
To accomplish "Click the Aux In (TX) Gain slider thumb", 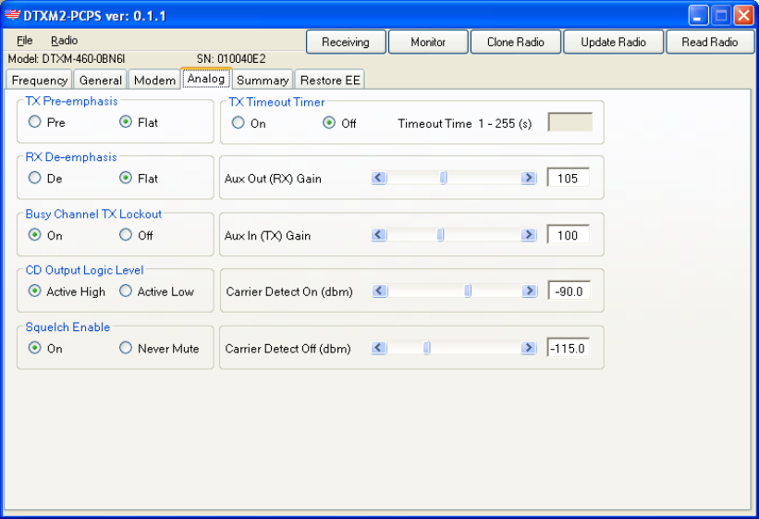I will click(x=440, y=235).
